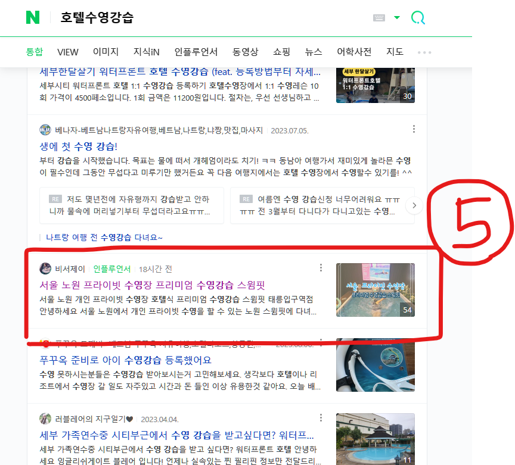
Task: Open the reply starting 저도 몇년전에 자유형까지
Action: click(x=131, y=205)
